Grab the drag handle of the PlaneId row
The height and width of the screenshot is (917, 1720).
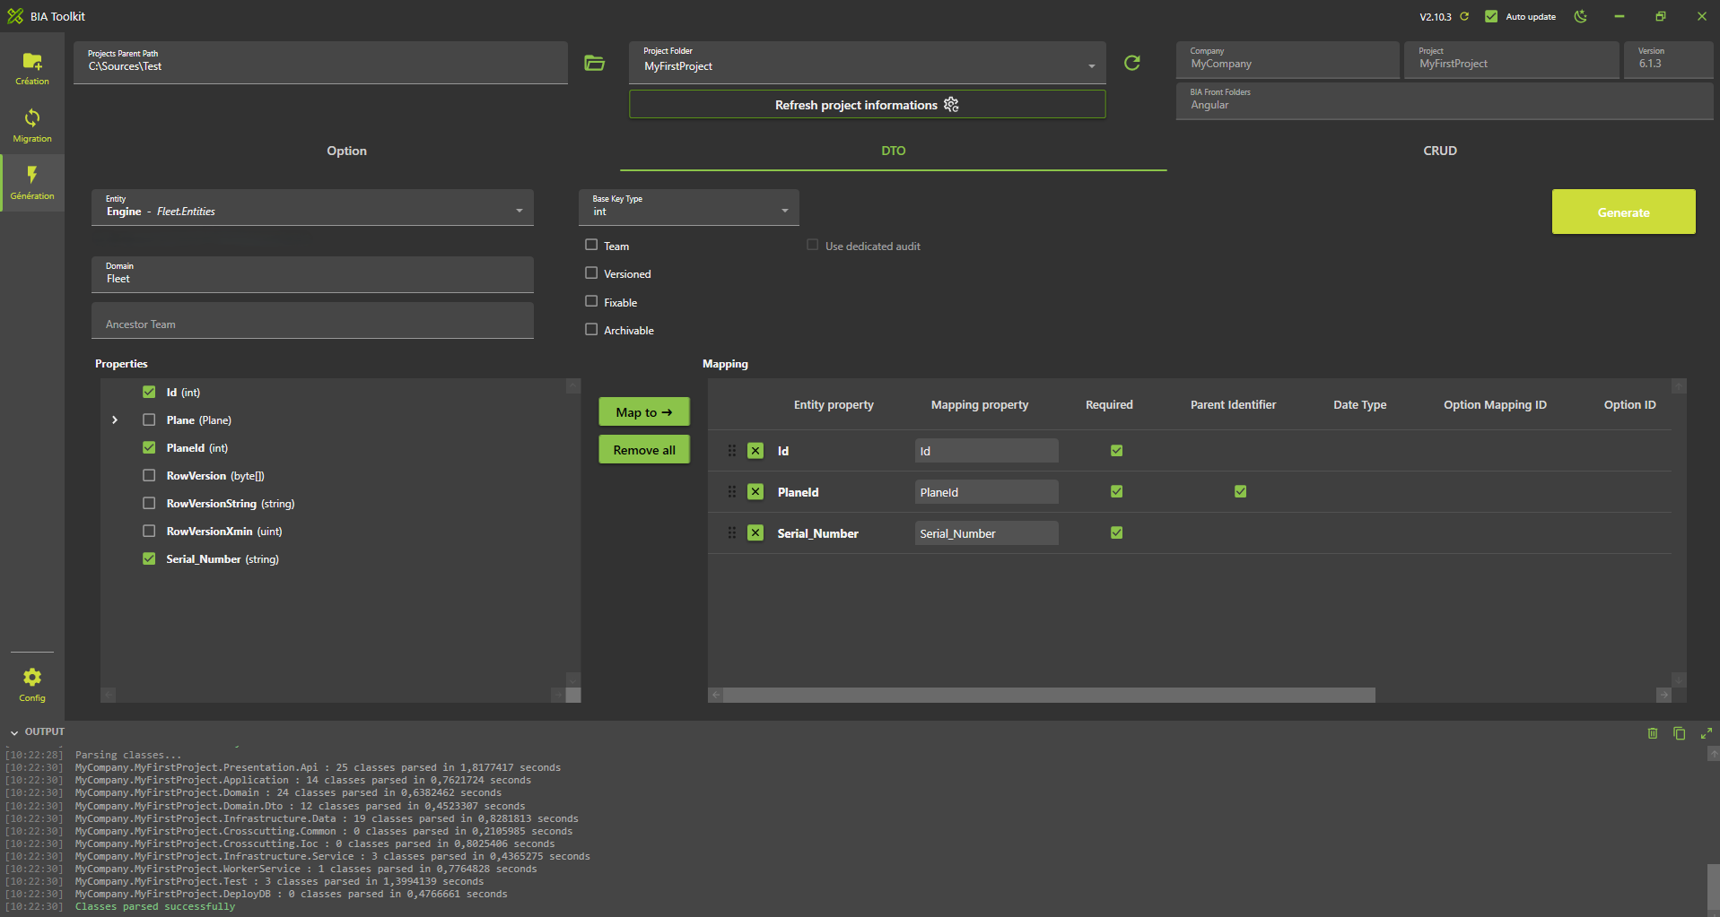click(732, 492)
